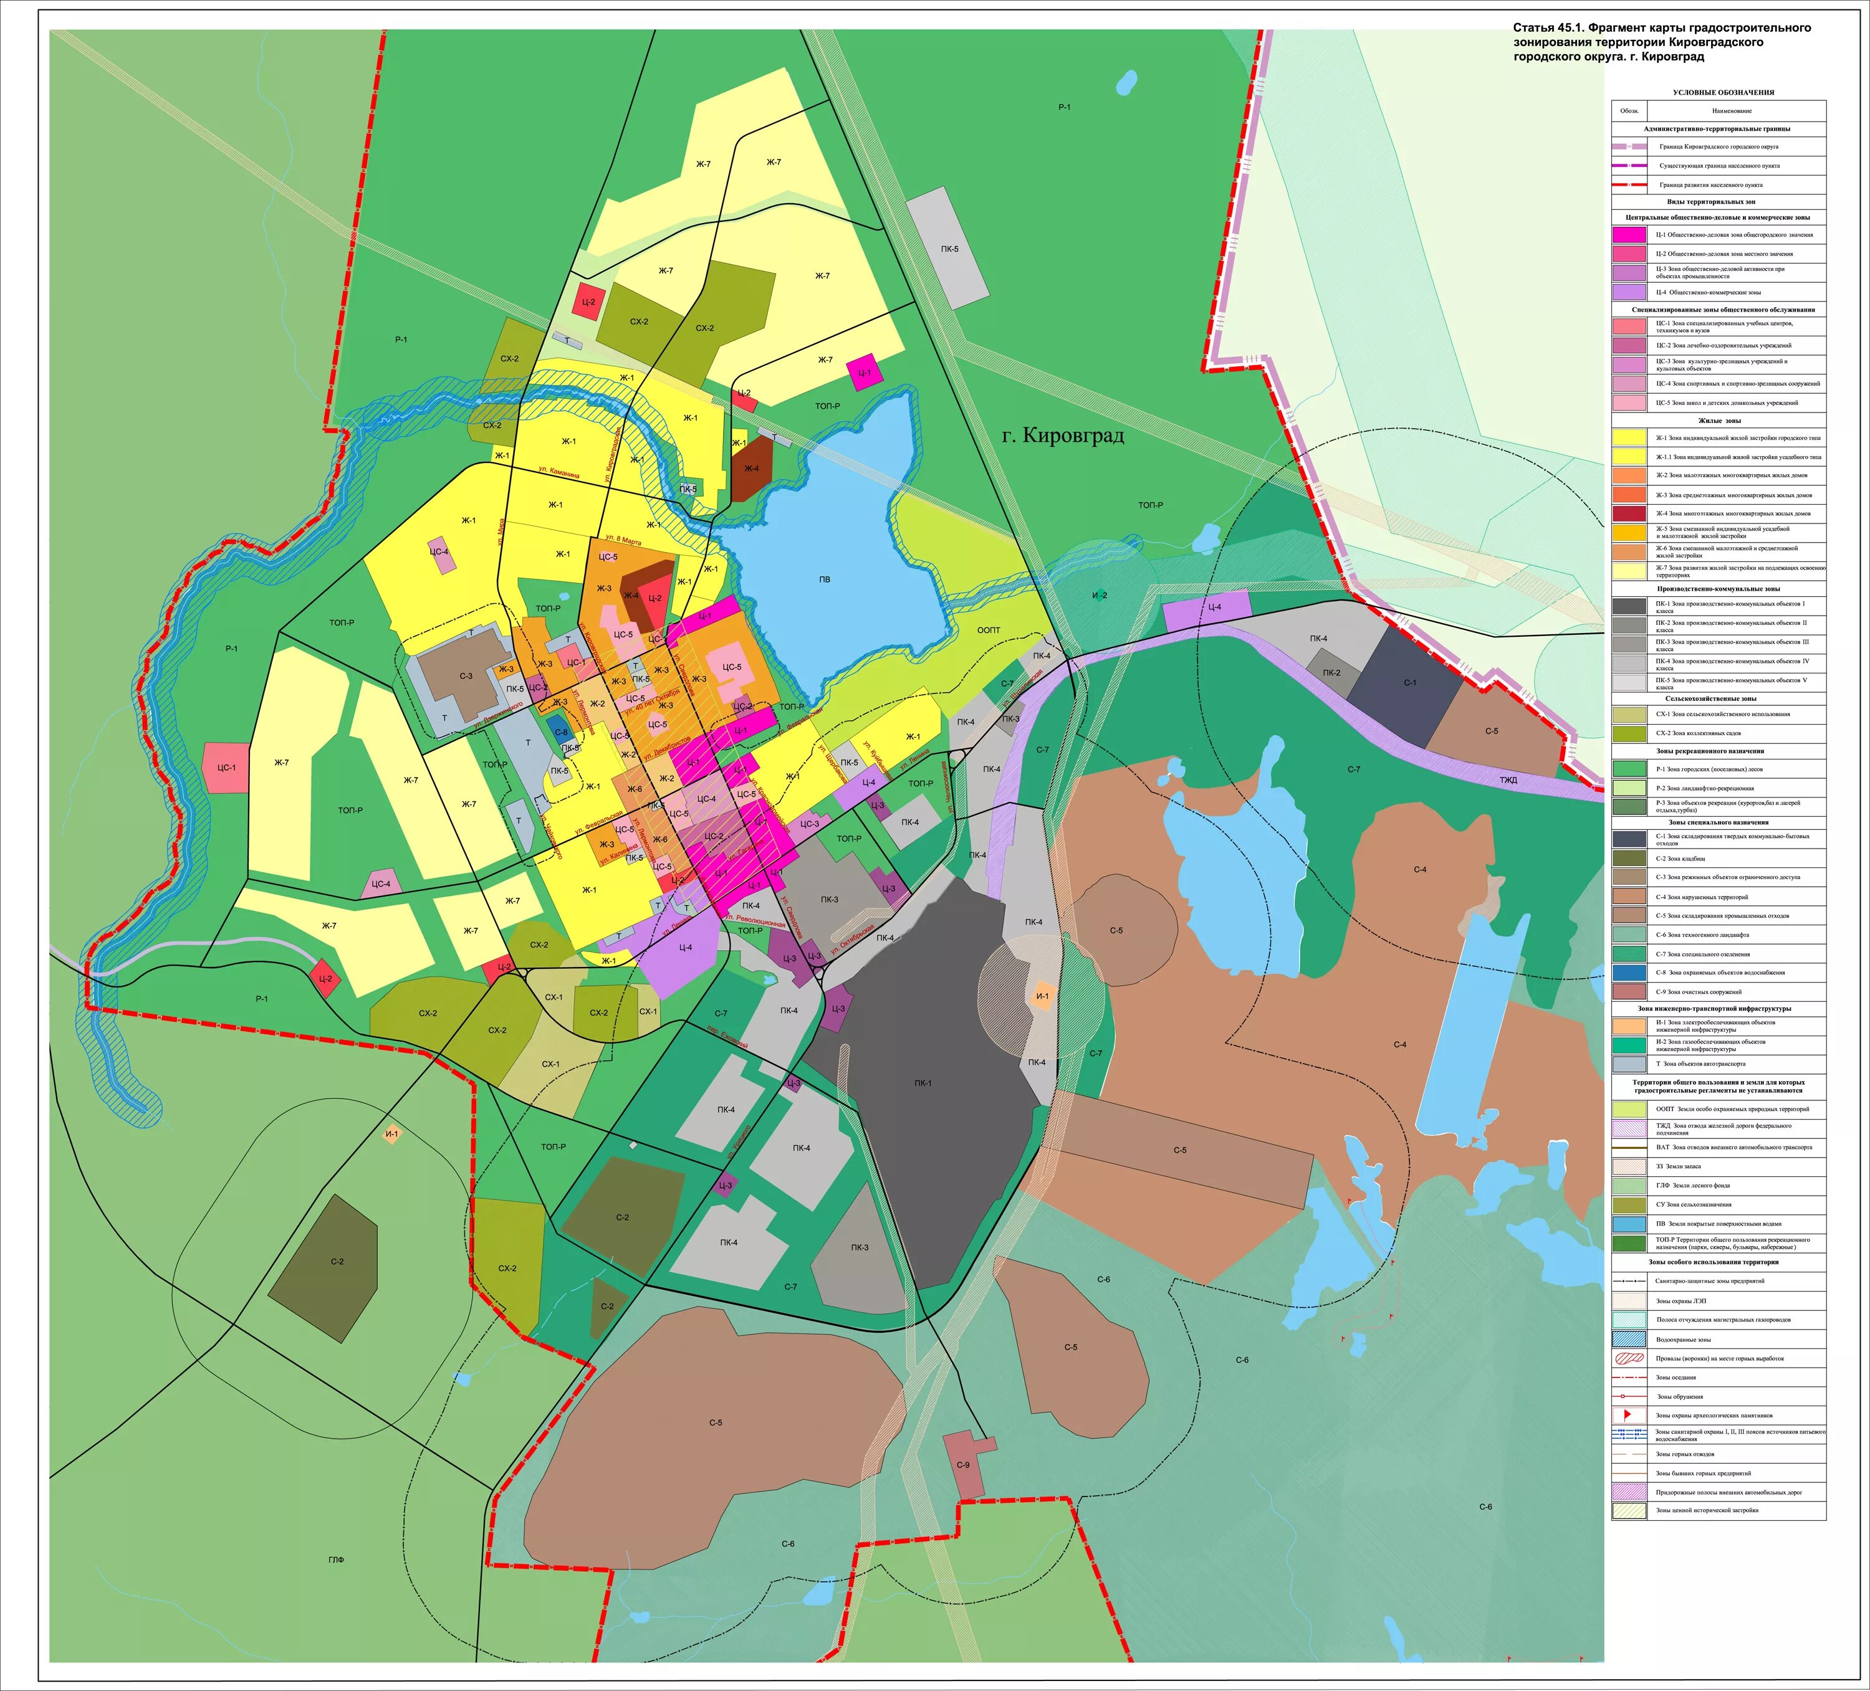The width and height of the screenshot is (1870, 1691).
Task: Click the red hatched sinkhole (Провалы) legend symbol
Action: pos(1629,1358)
